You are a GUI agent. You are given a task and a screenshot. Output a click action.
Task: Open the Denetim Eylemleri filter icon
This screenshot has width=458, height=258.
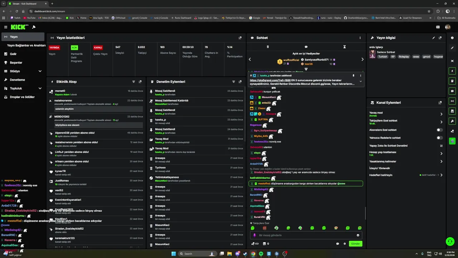[234, 82]
